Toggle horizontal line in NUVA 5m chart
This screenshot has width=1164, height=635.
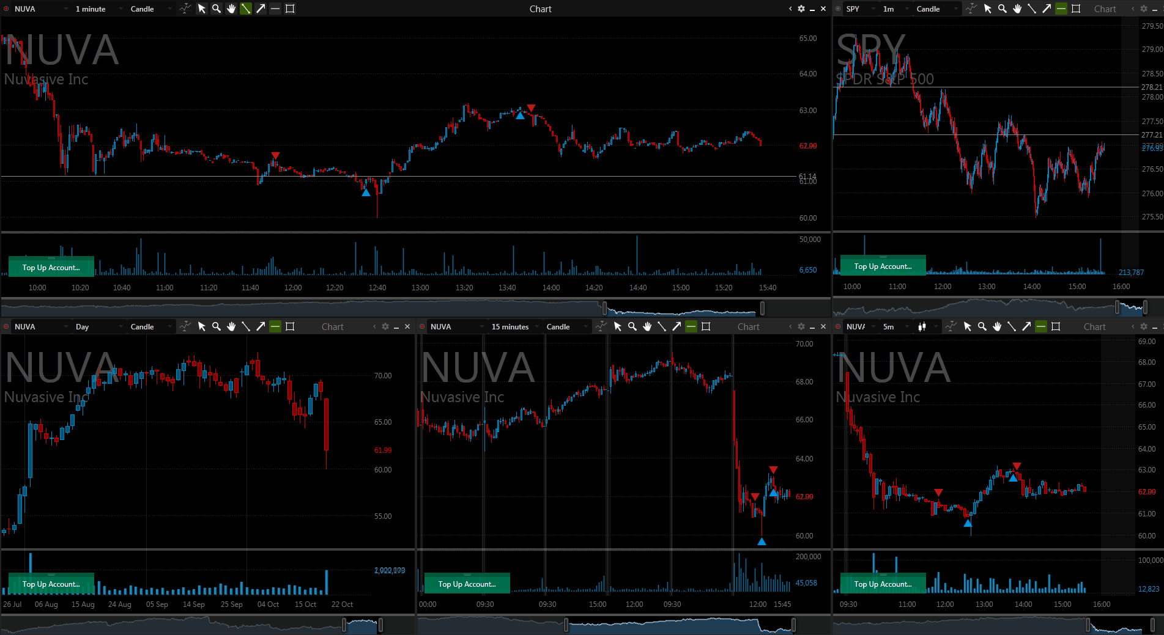1041,326
